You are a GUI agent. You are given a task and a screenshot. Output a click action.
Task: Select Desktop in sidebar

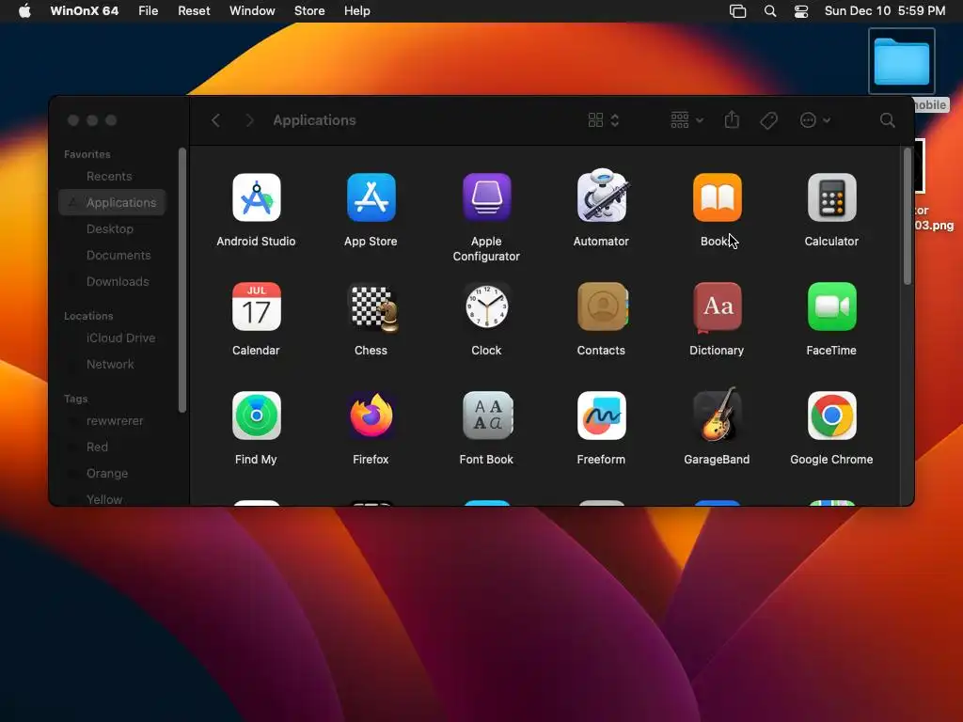pyautogui.click(x=112, y=229)
